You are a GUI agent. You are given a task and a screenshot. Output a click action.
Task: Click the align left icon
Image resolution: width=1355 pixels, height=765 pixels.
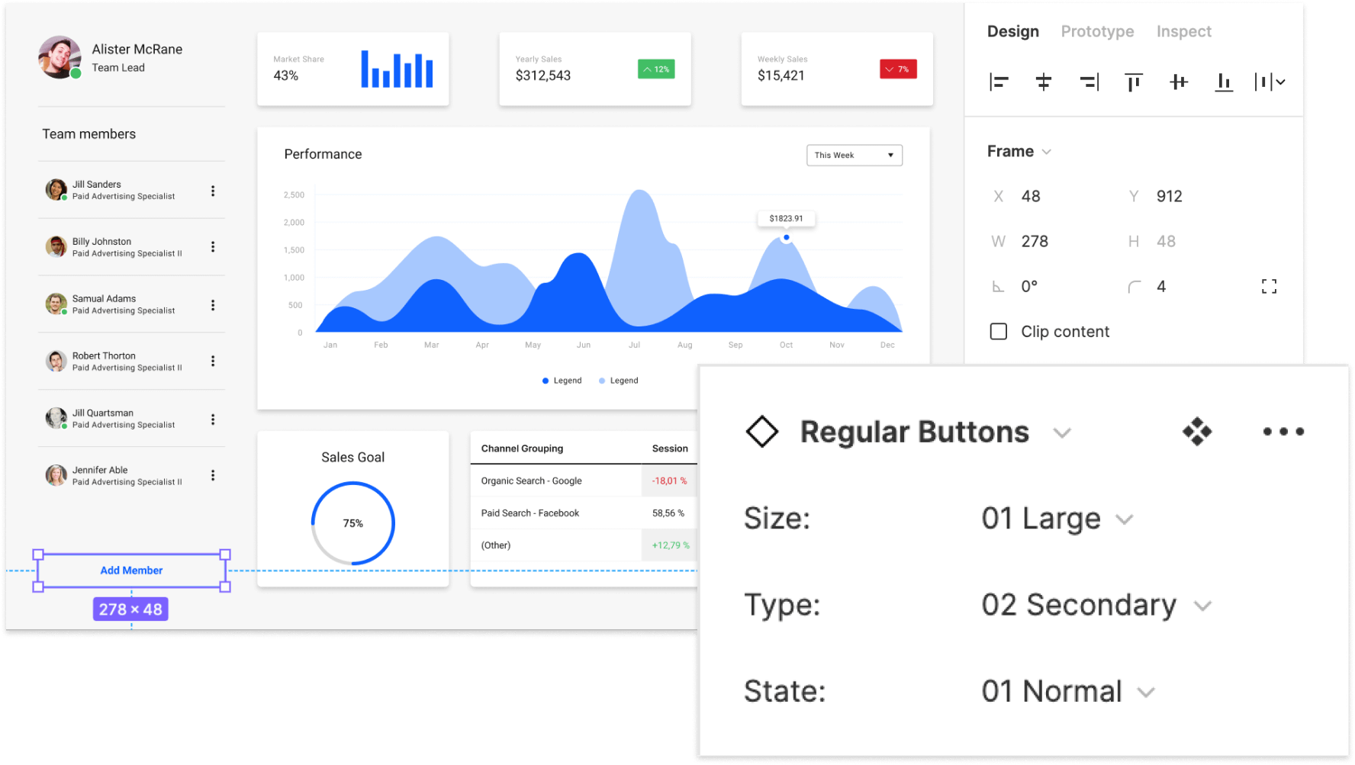pos(999,82)
